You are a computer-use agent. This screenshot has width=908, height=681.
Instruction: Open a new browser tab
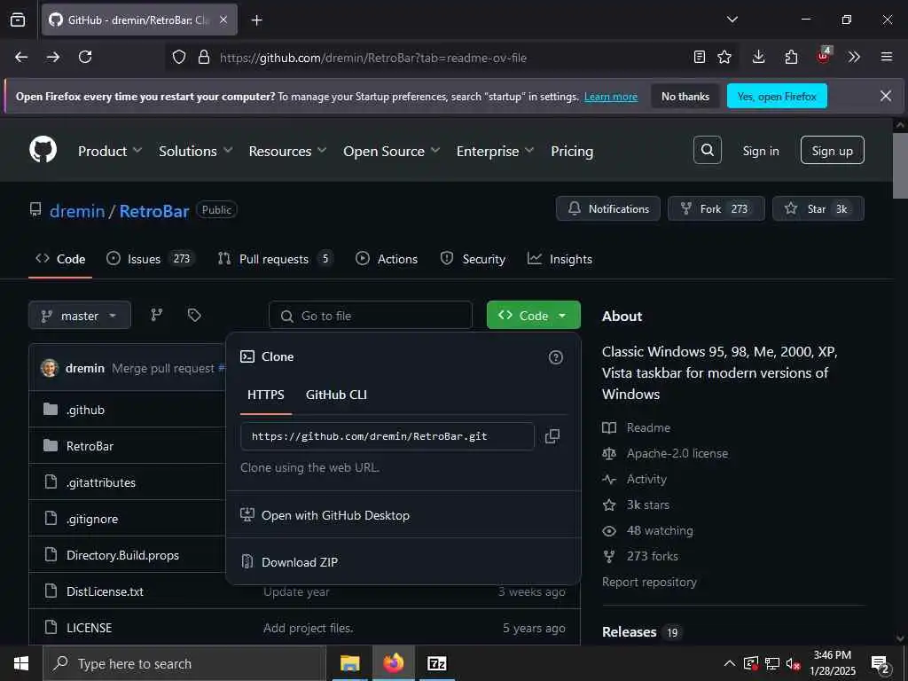(x=256, y=20)
